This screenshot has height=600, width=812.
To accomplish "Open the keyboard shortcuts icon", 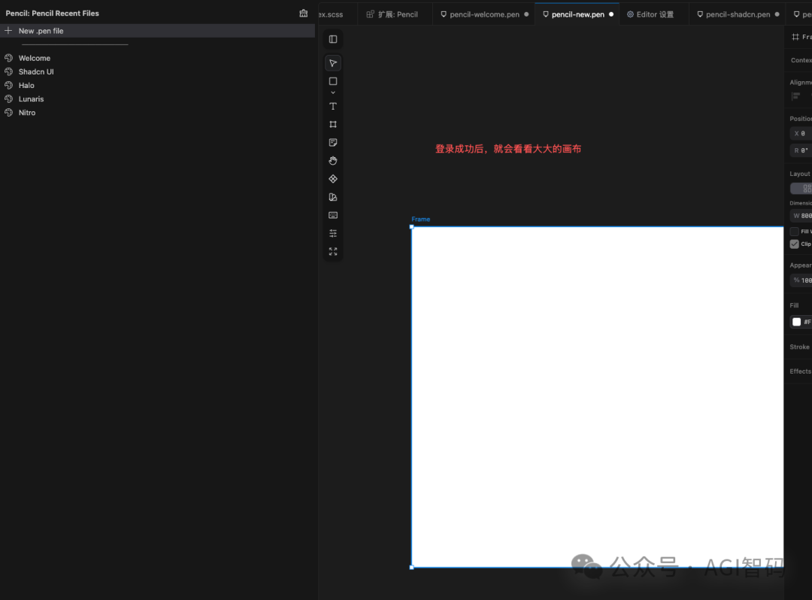I will [x=333, y=215].
